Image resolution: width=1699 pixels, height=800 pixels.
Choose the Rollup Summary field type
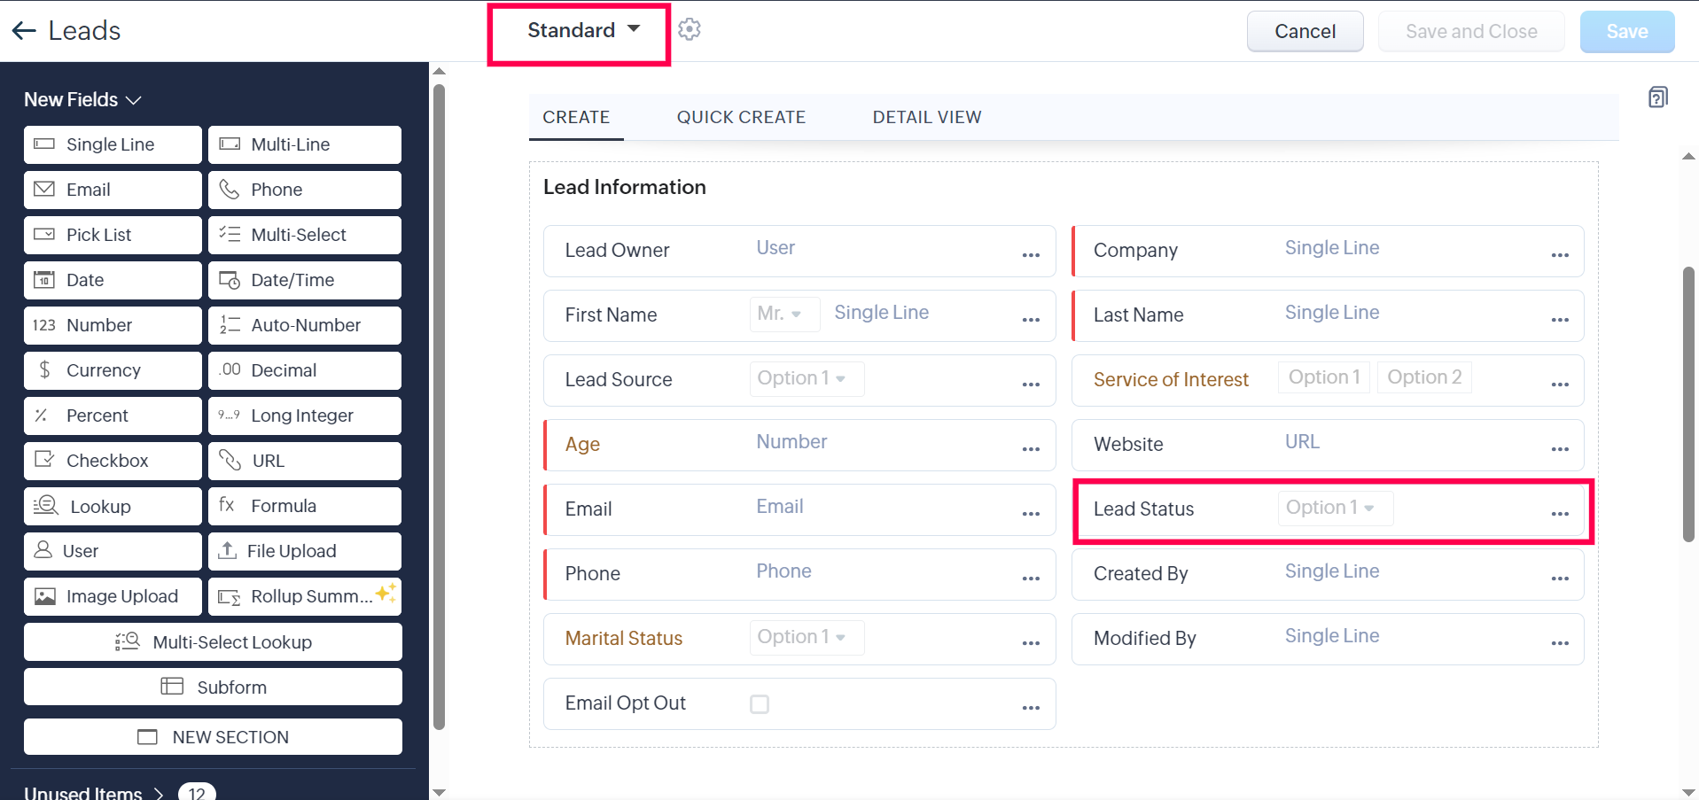305,596
